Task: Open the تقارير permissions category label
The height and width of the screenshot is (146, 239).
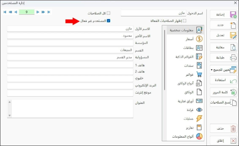Action: point(190,128)
